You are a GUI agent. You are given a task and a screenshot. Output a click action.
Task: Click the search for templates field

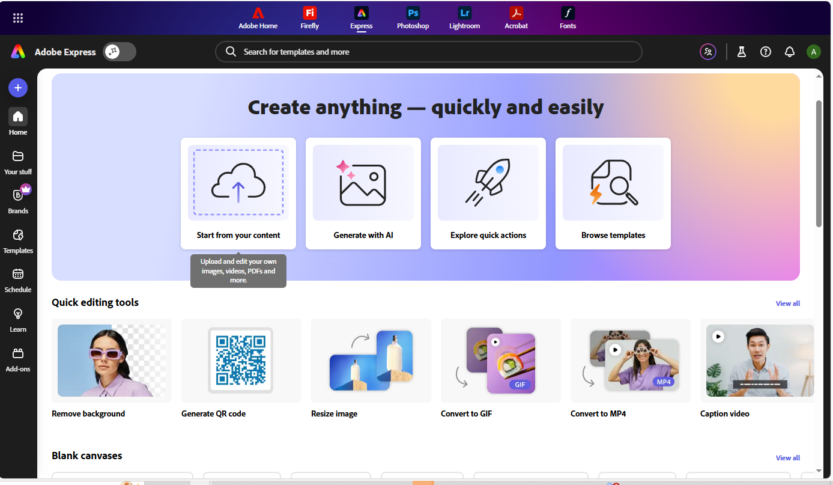(429, 52)
